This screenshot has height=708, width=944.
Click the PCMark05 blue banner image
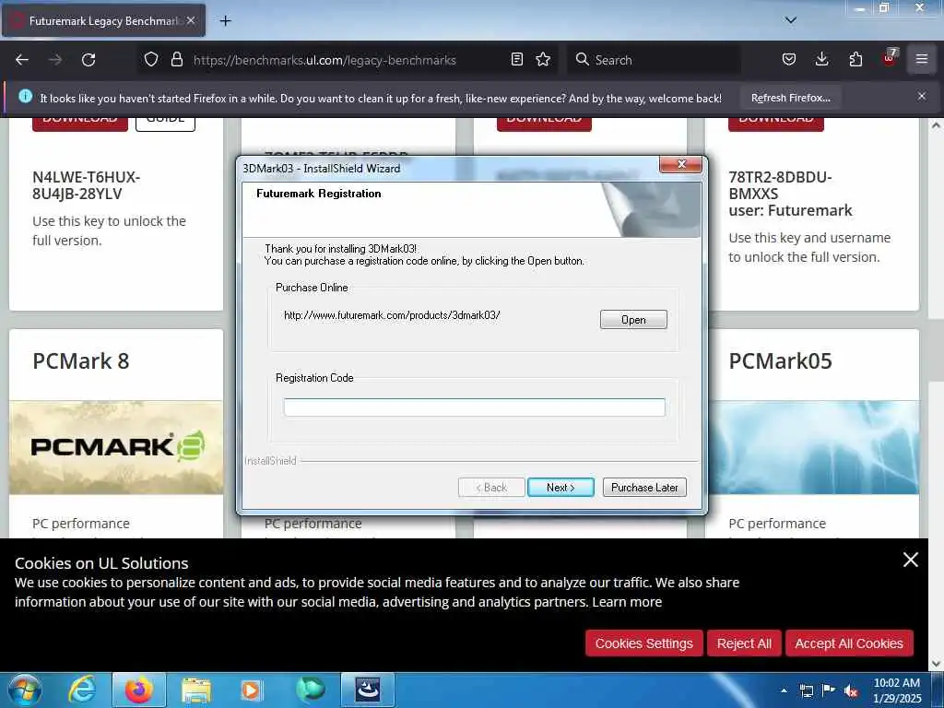pyautogui.click(x=815, y=447)
